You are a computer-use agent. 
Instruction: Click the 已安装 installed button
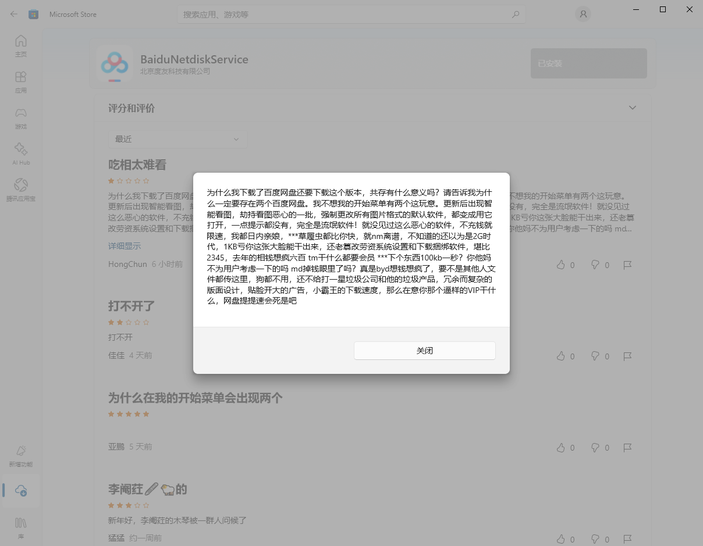(x=588, y=63)
